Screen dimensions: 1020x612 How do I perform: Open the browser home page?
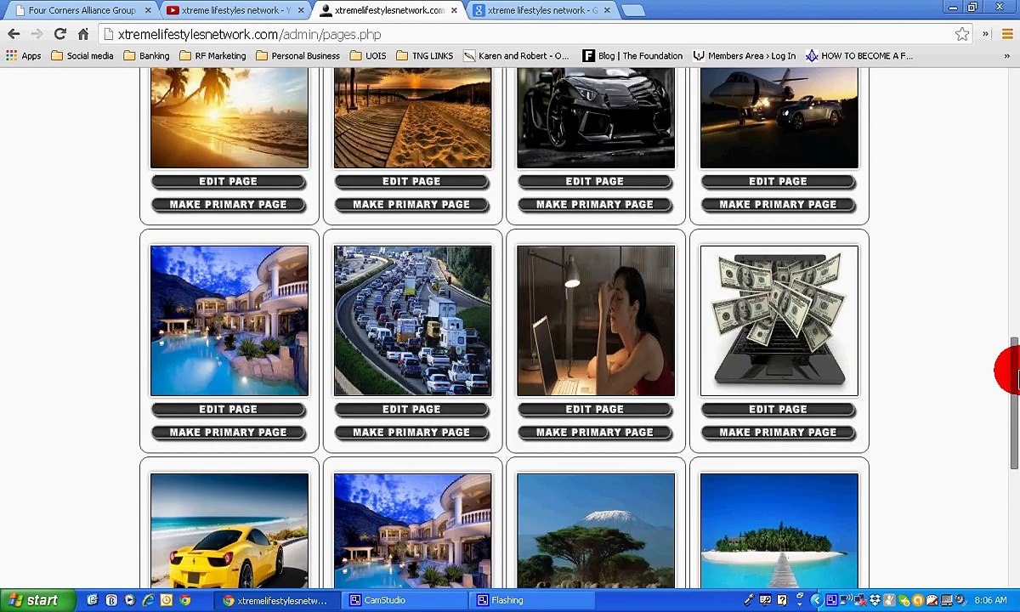82,34
